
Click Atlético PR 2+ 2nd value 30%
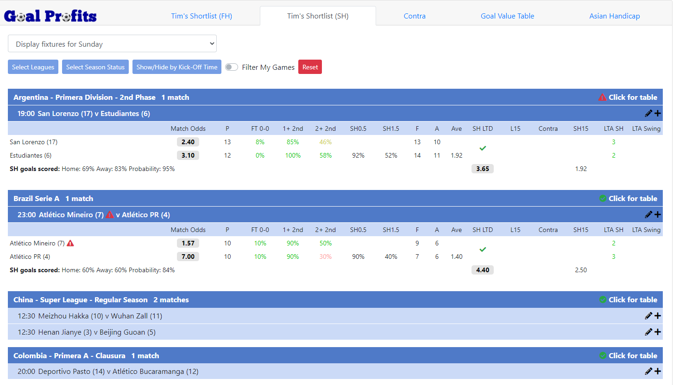326,257
